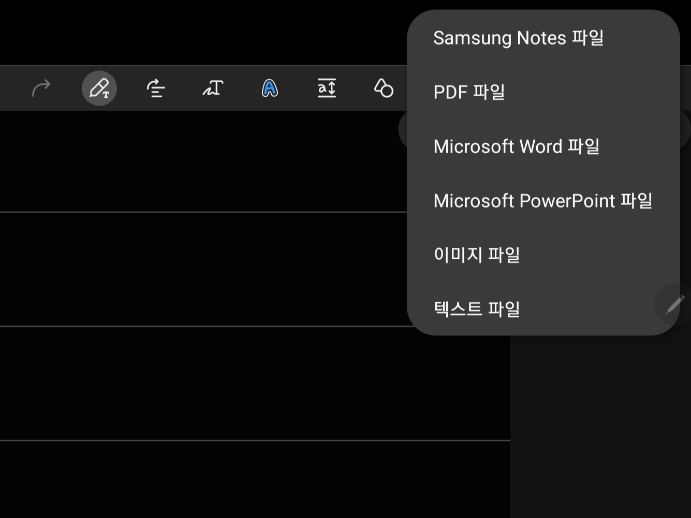
Task: Save the note as 이미지 파일
Action: tap(476, 255)
